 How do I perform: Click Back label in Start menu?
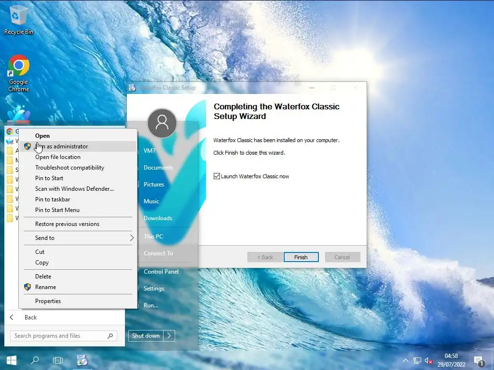click(x=30, y=317)
